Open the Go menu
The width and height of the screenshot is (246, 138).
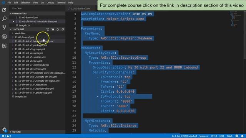(x=42, y=3)
